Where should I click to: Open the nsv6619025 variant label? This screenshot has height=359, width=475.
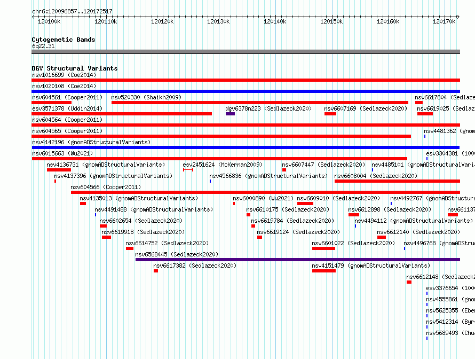pos(446,108)
